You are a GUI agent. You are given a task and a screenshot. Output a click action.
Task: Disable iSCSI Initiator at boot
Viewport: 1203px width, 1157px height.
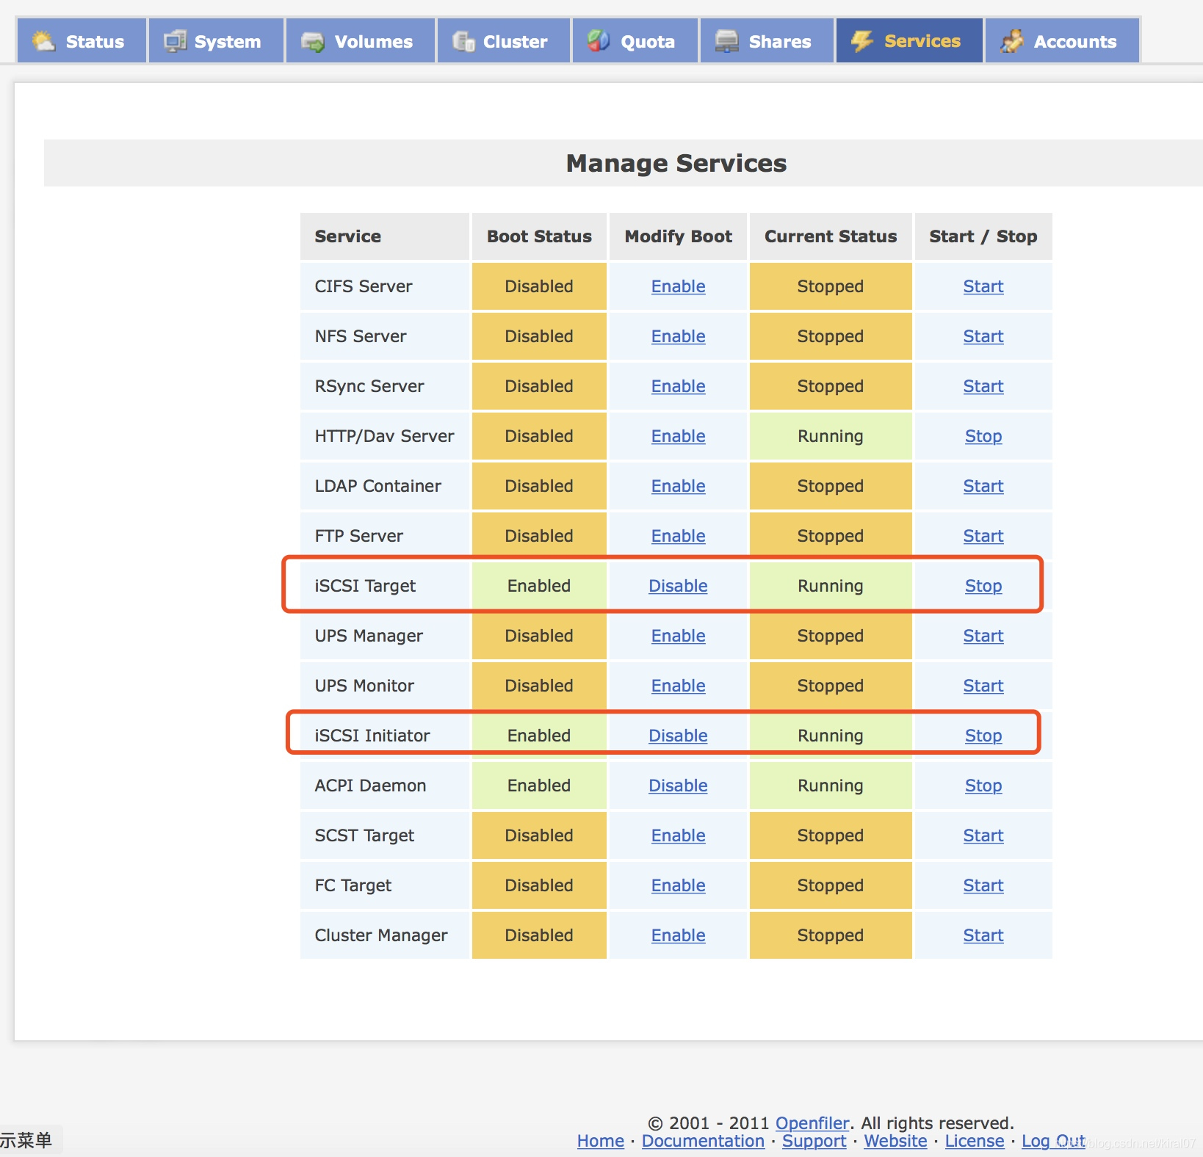(678, 736)
